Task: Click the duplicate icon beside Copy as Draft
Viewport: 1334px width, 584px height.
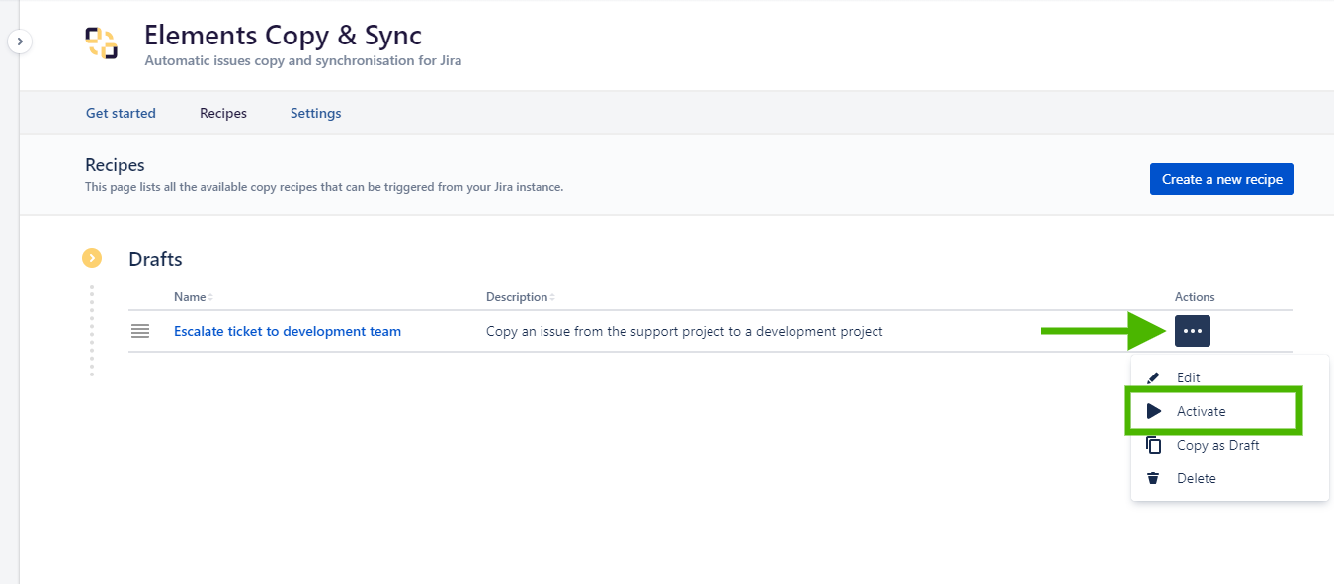Action: (x=1154, y=444)
